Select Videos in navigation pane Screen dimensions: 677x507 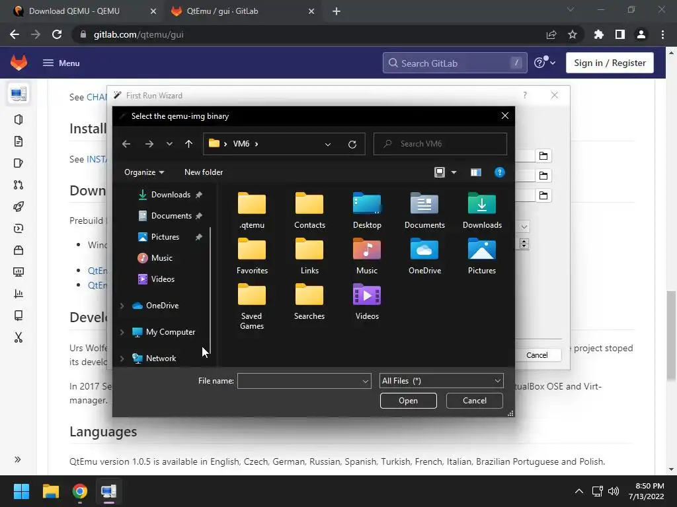click(x=156, y=279)
